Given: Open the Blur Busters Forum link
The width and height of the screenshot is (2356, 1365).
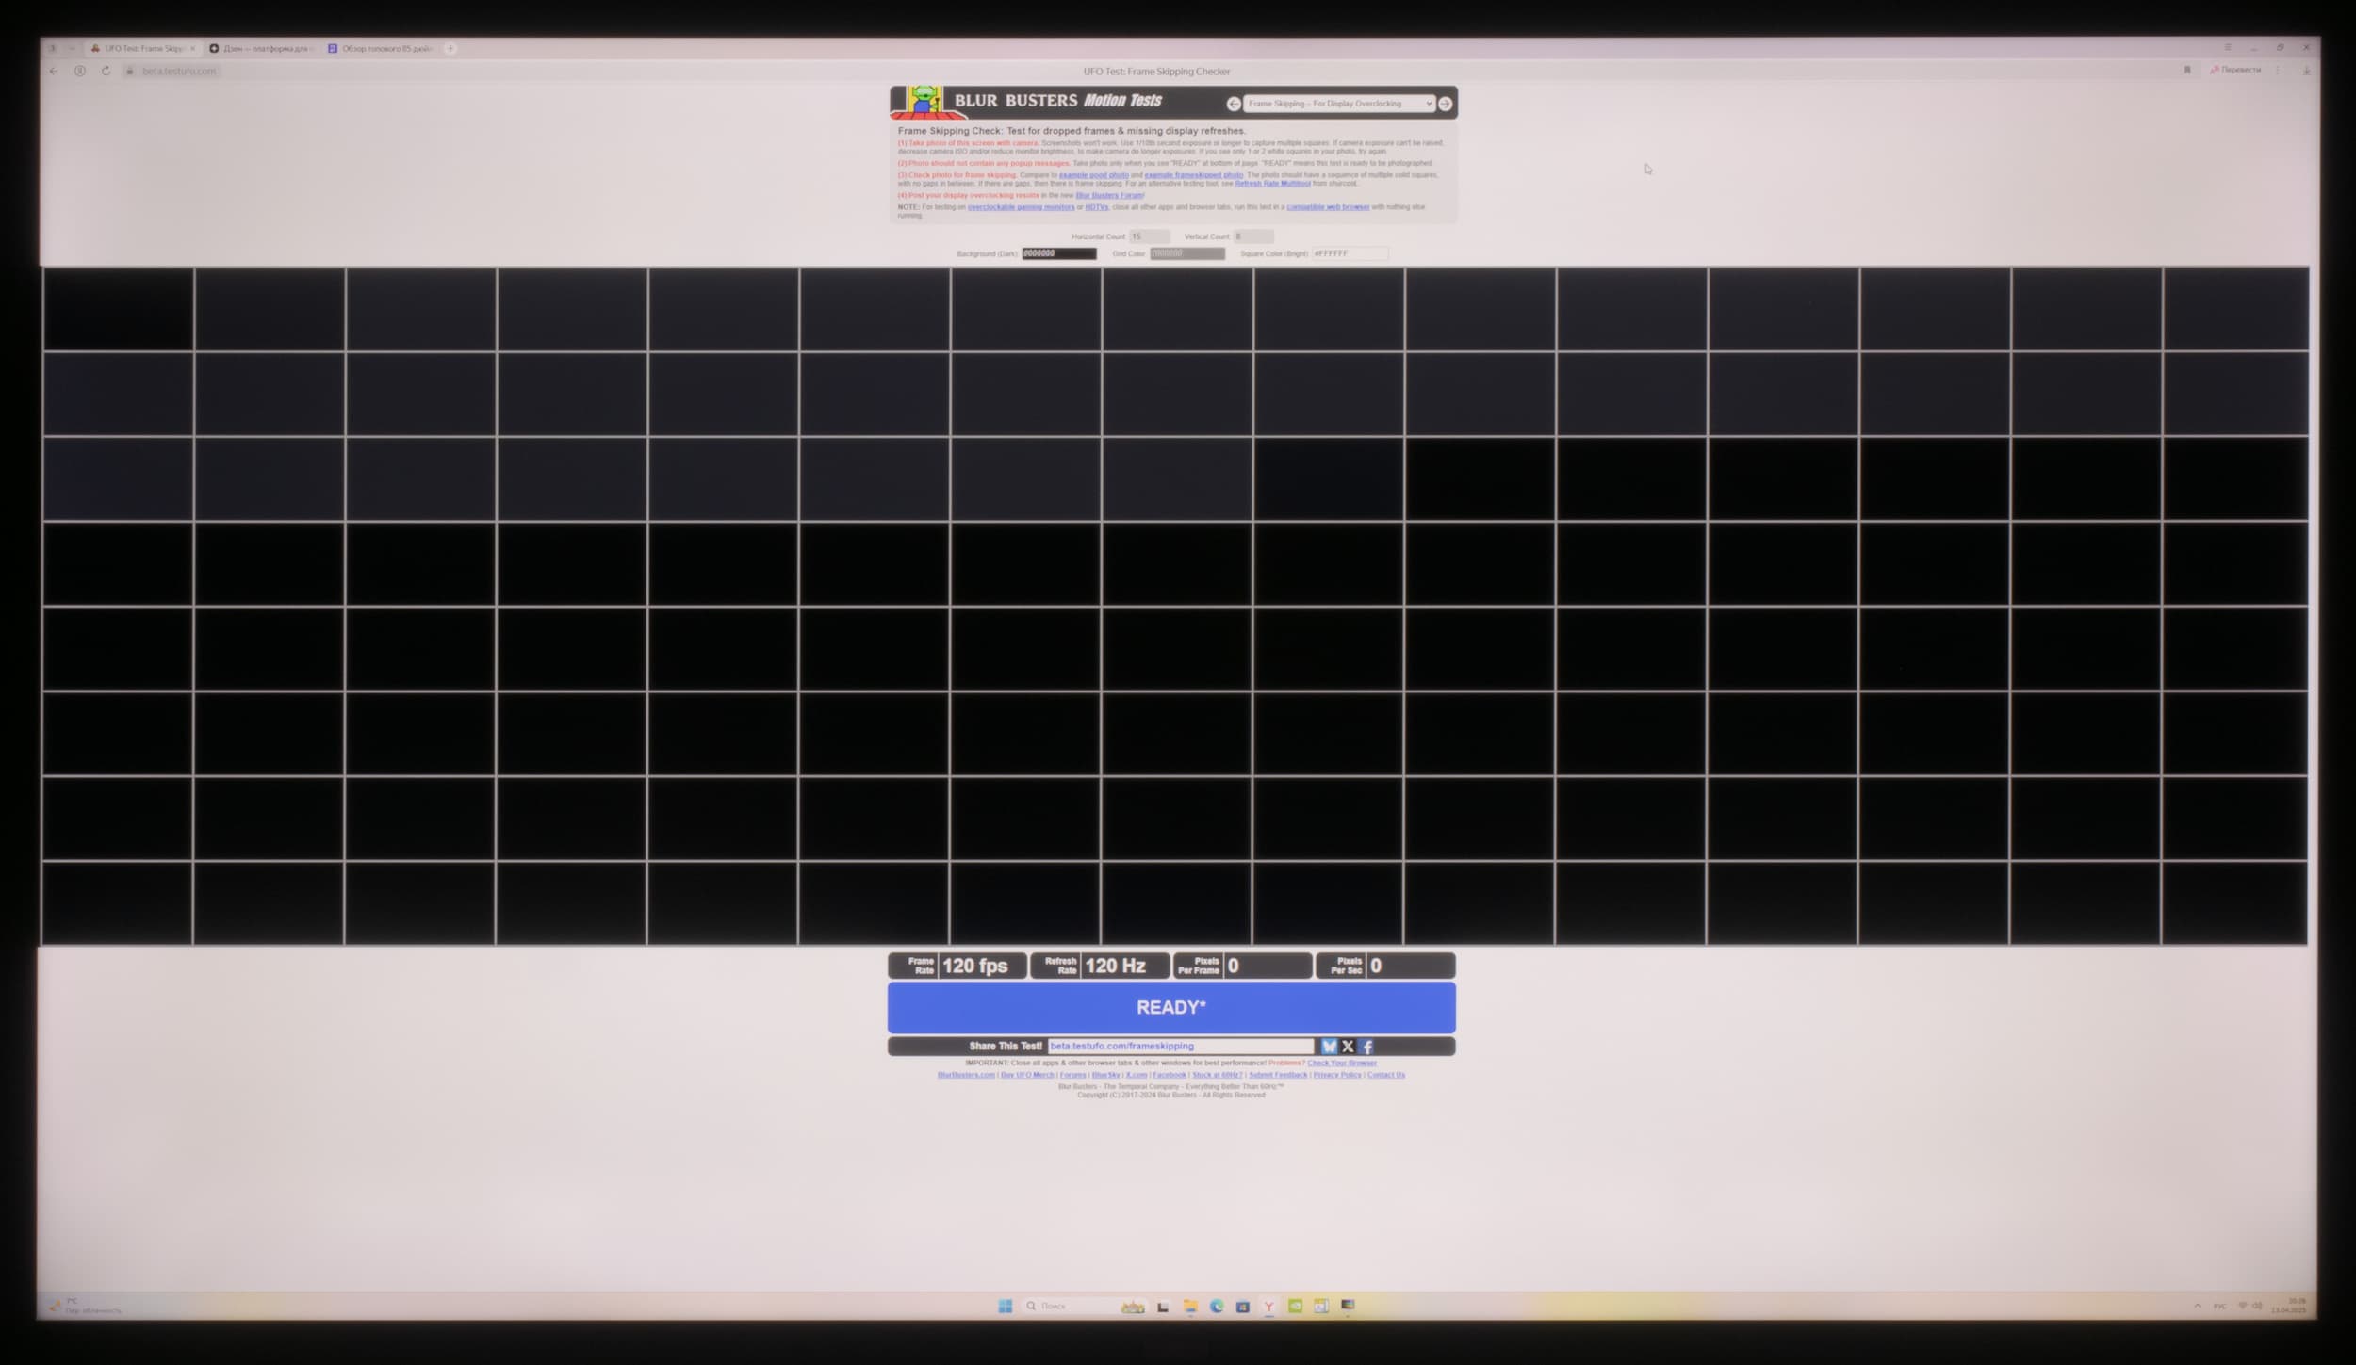Looking at the screenshot, I should 1108,195.
